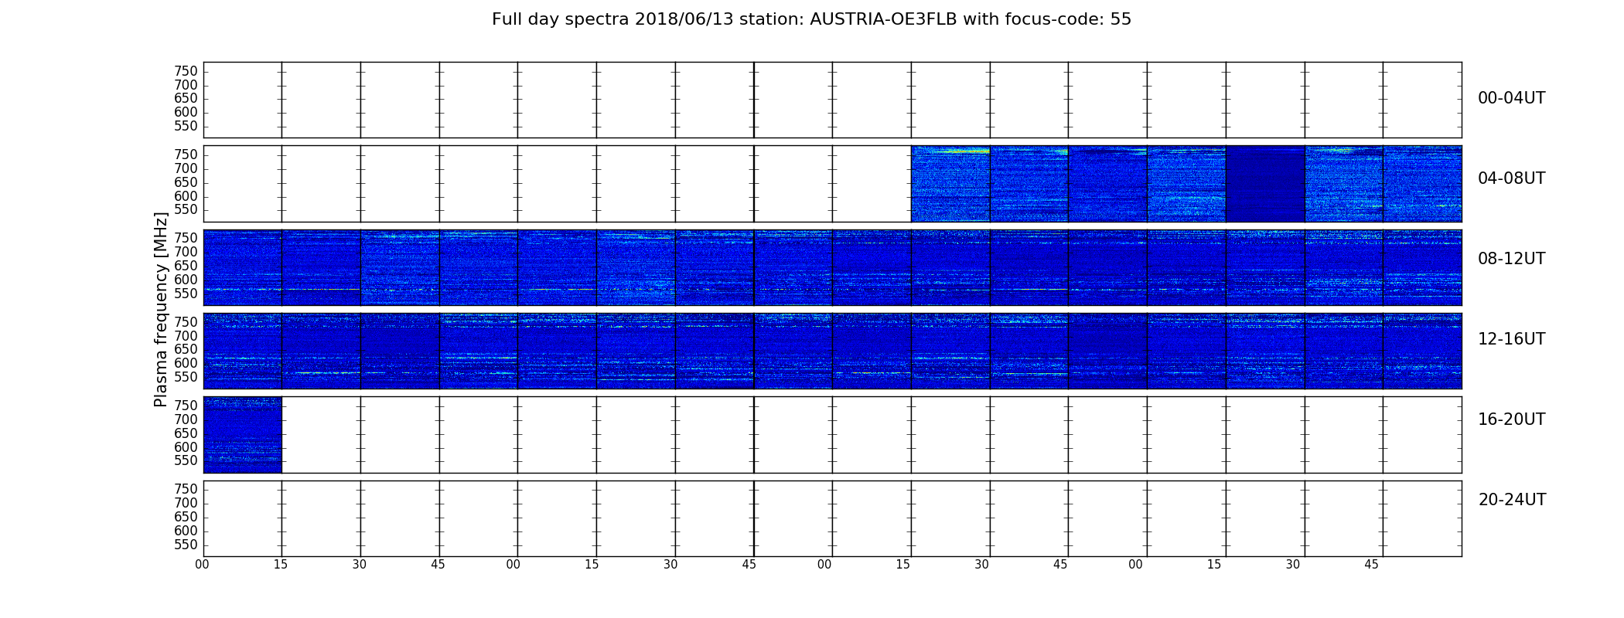Click the only spectrogram segment in the 16-20UT row

pyautogui.click(x=243, y=435)
